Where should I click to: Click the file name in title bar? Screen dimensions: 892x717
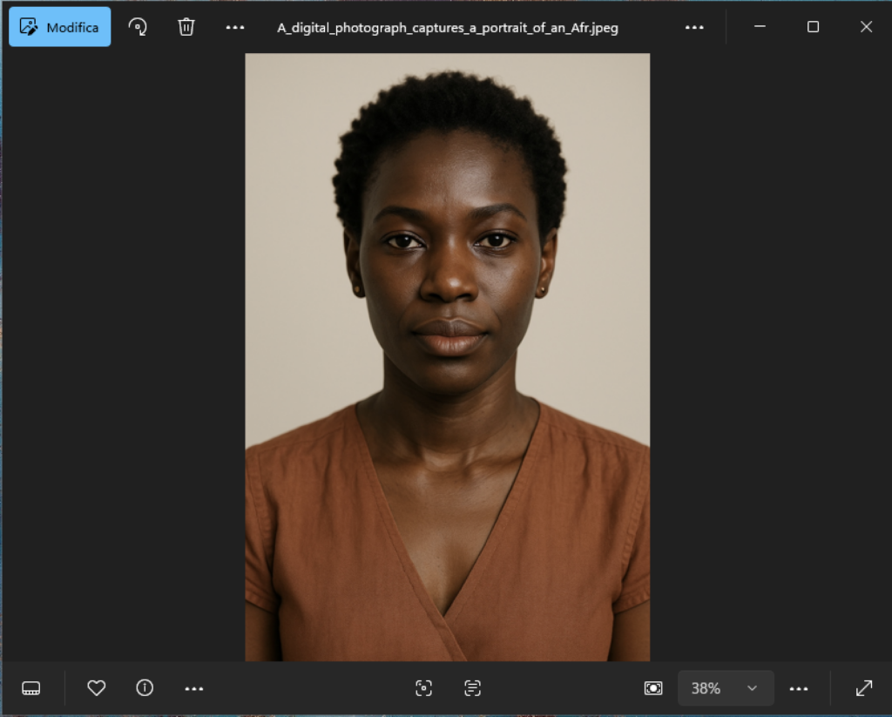[x=448, y=27]
